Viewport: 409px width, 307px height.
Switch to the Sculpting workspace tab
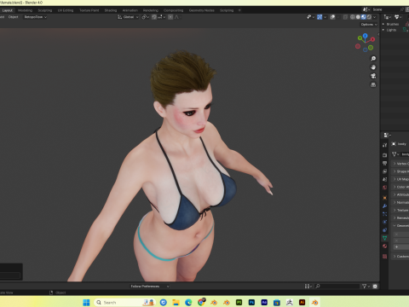45,10
